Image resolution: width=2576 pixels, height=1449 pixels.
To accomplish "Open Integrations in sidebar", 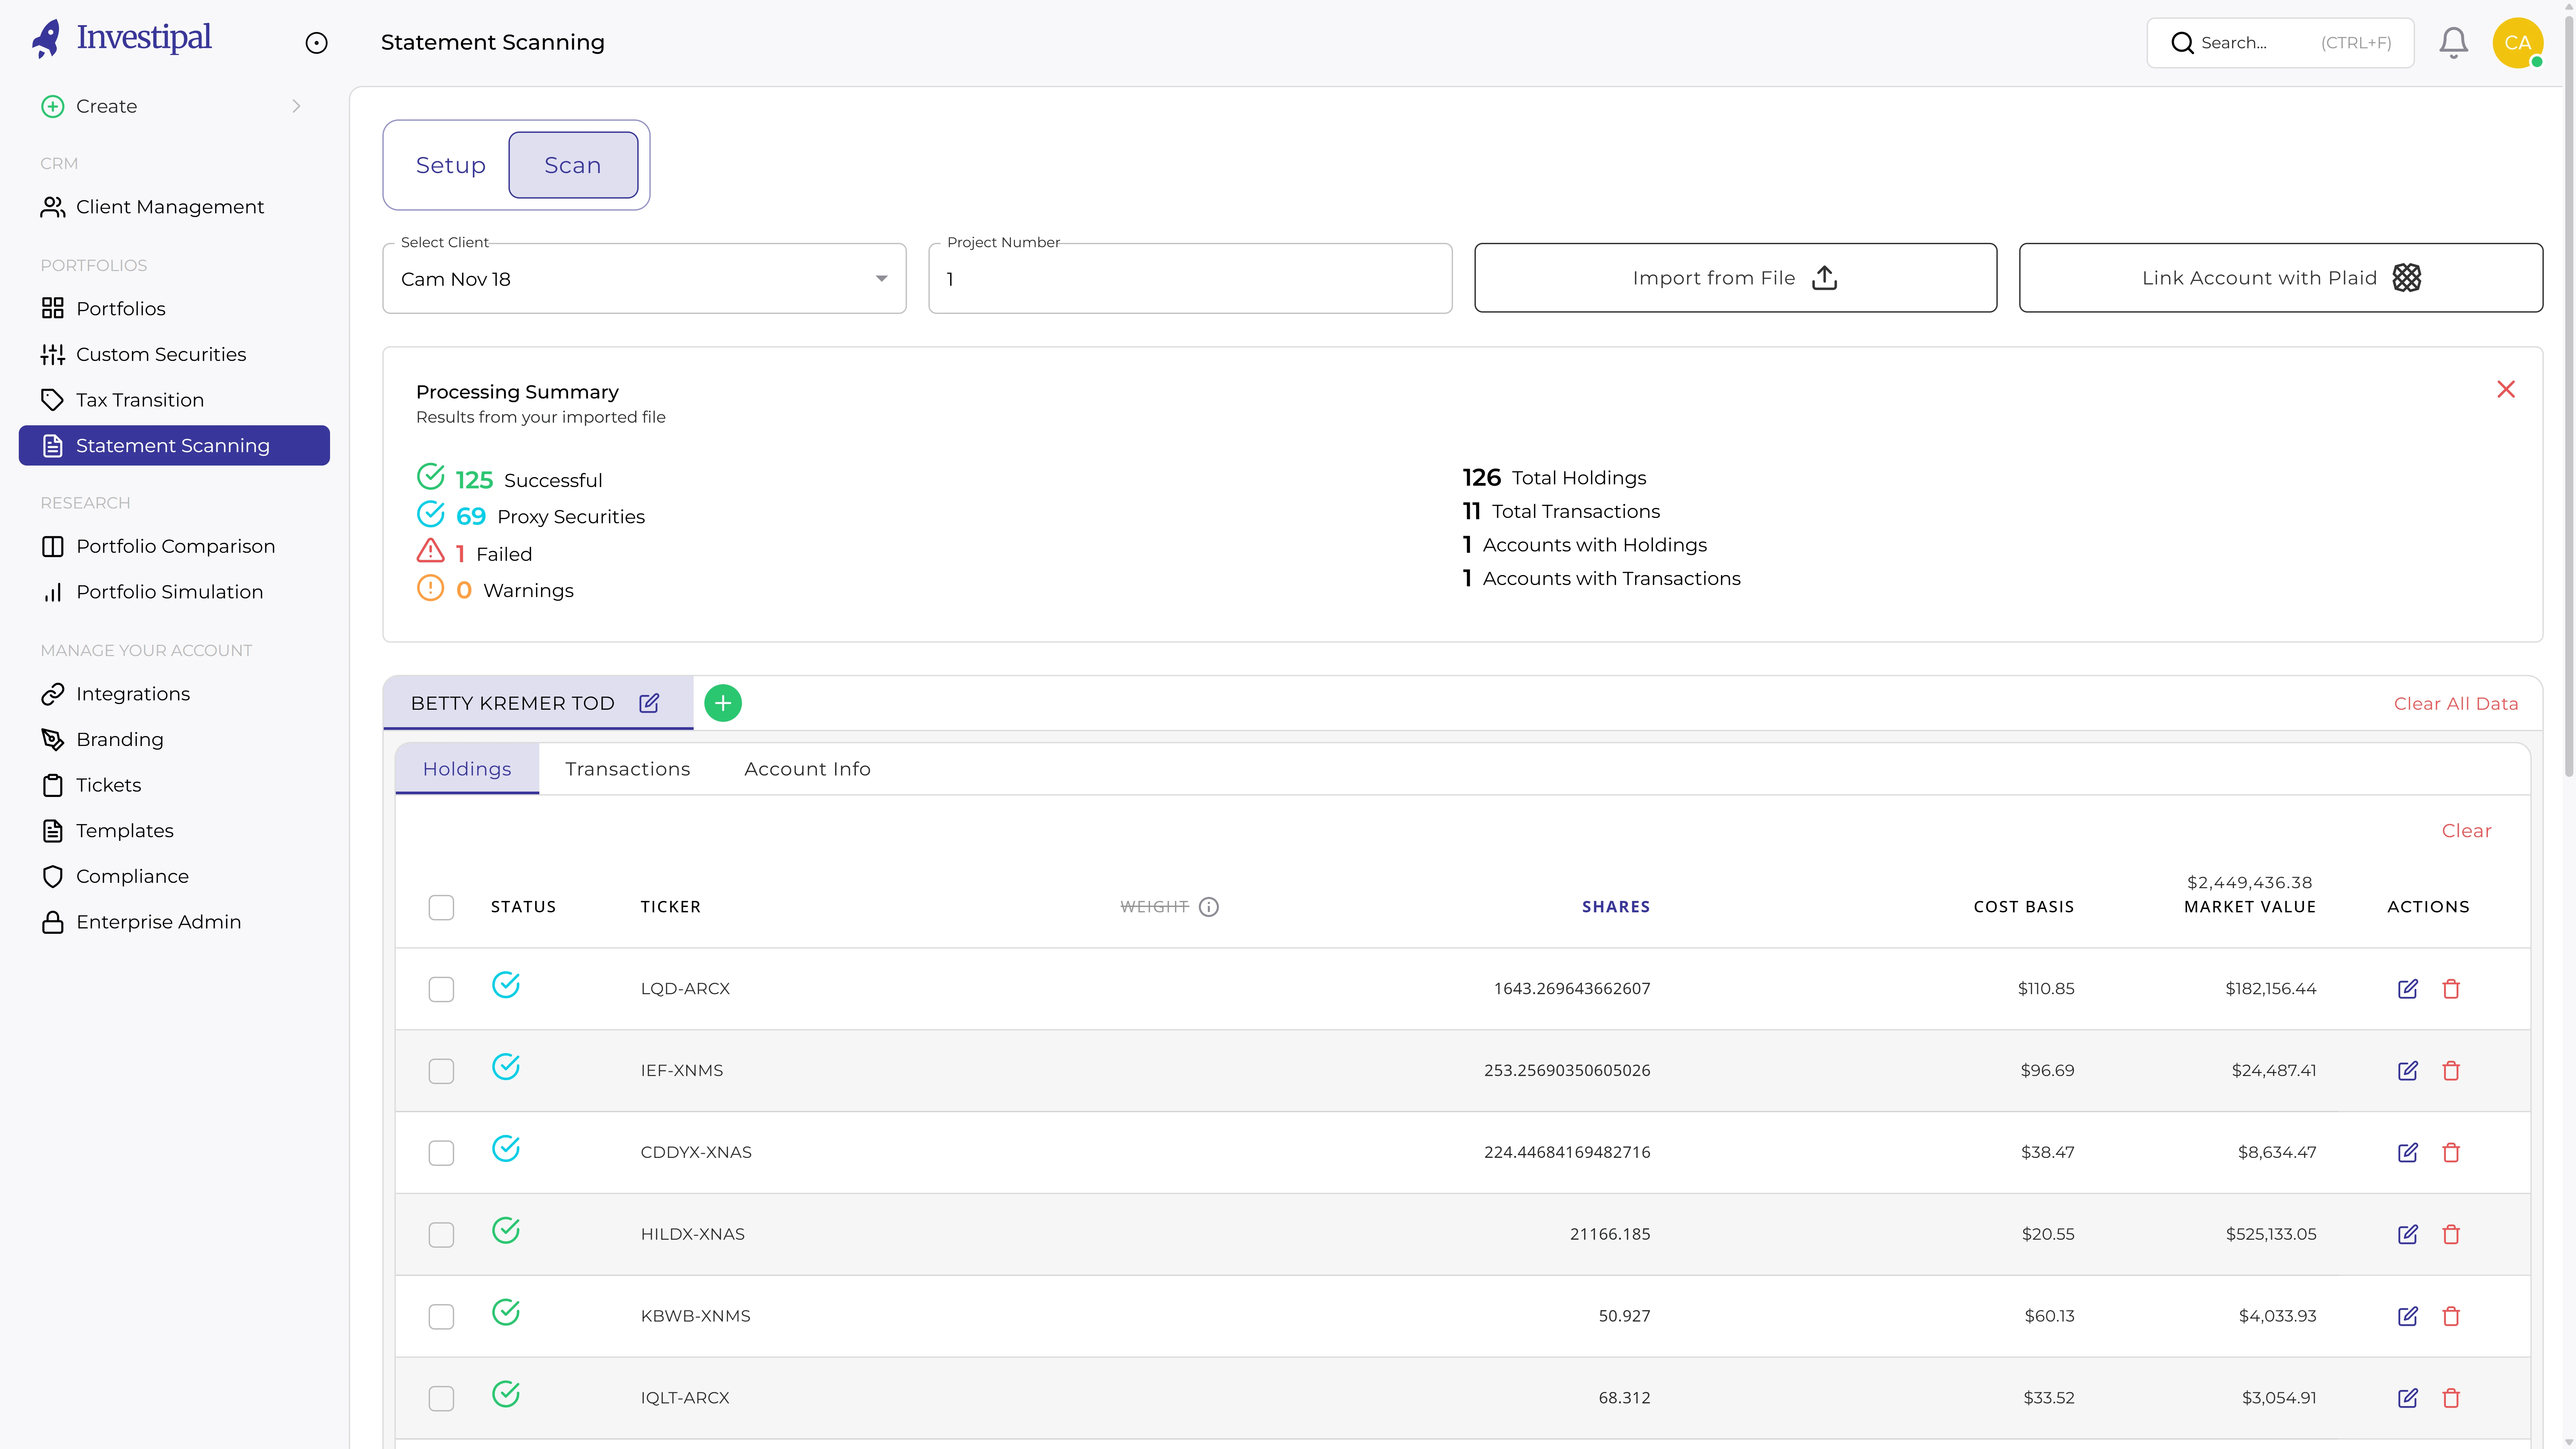I will 174,694.
